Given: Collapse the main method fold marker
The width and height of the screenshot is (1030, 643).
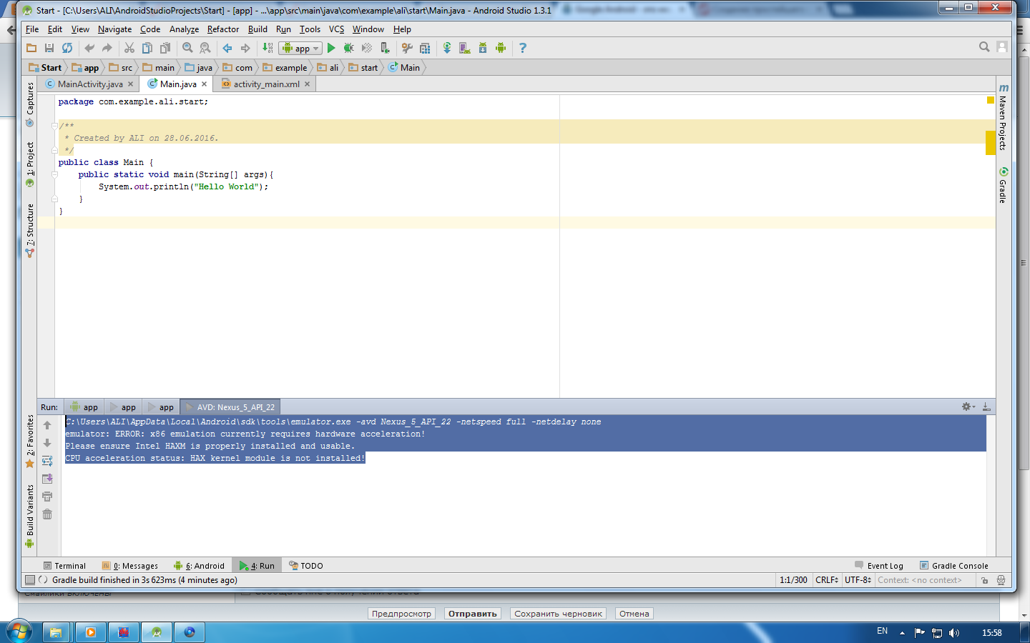Looking at the screenshot, I should [54, 174].
